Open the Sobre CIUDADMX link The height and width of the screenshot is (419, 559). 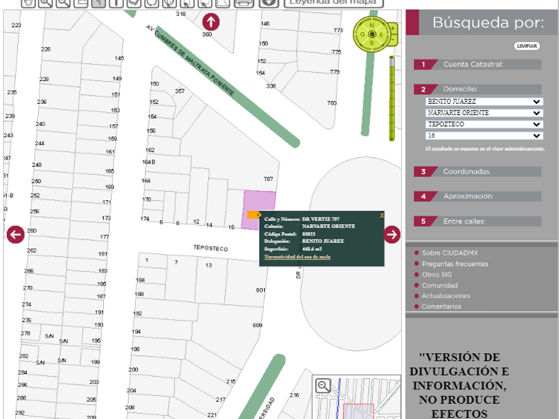coord(450,253)
